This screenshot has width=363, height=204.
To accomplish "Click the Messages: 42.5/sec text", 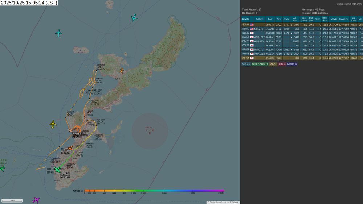I will (x=313, y=9).
